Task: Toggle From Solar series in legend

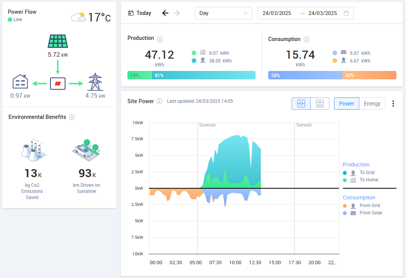Action: (x=362, y=213)
